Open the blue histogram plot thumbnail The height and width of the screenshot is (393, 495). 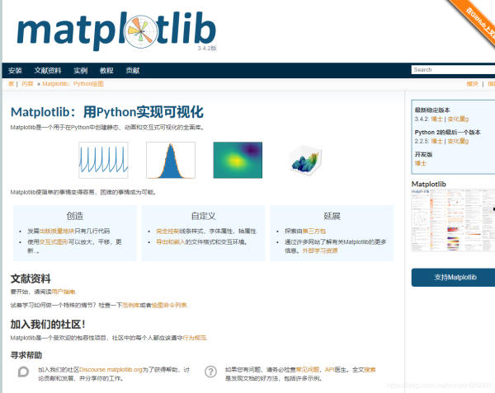(x=171, y=160)
